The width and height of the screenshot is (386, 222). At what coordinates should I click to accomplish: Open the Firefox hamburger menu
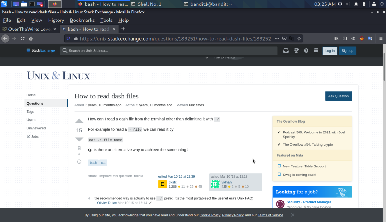pos(381,38)
